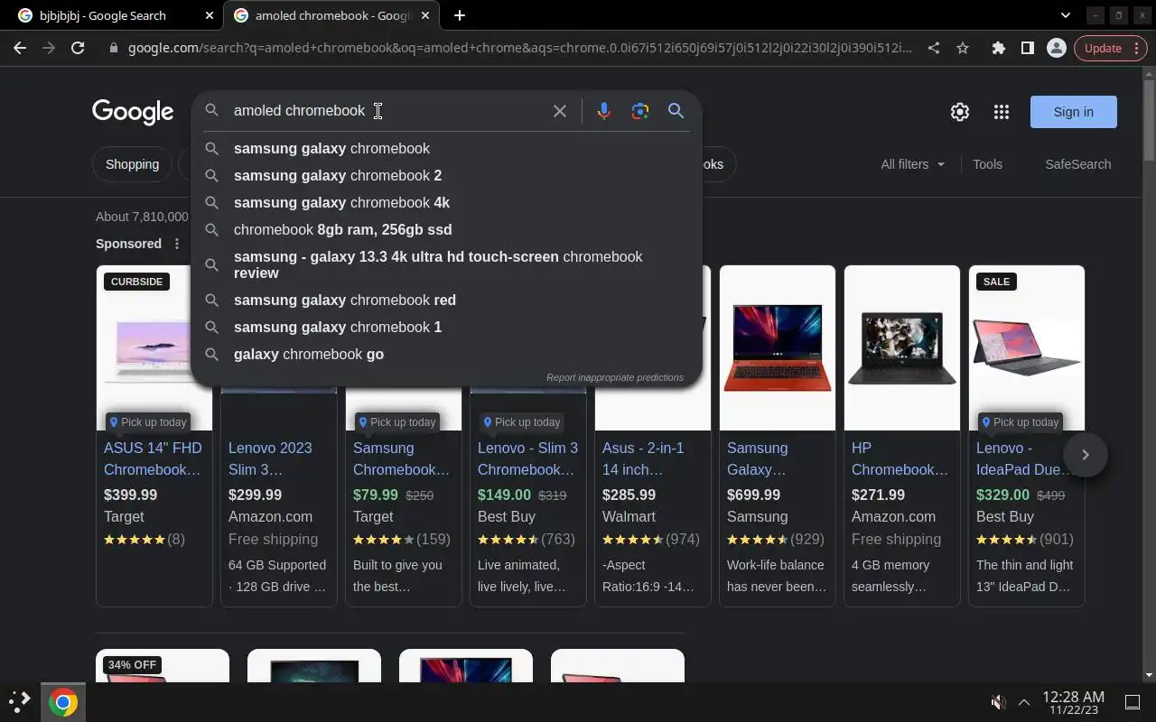Choose suggestion samsung galaxy chromebook 2

click(446, 175)
